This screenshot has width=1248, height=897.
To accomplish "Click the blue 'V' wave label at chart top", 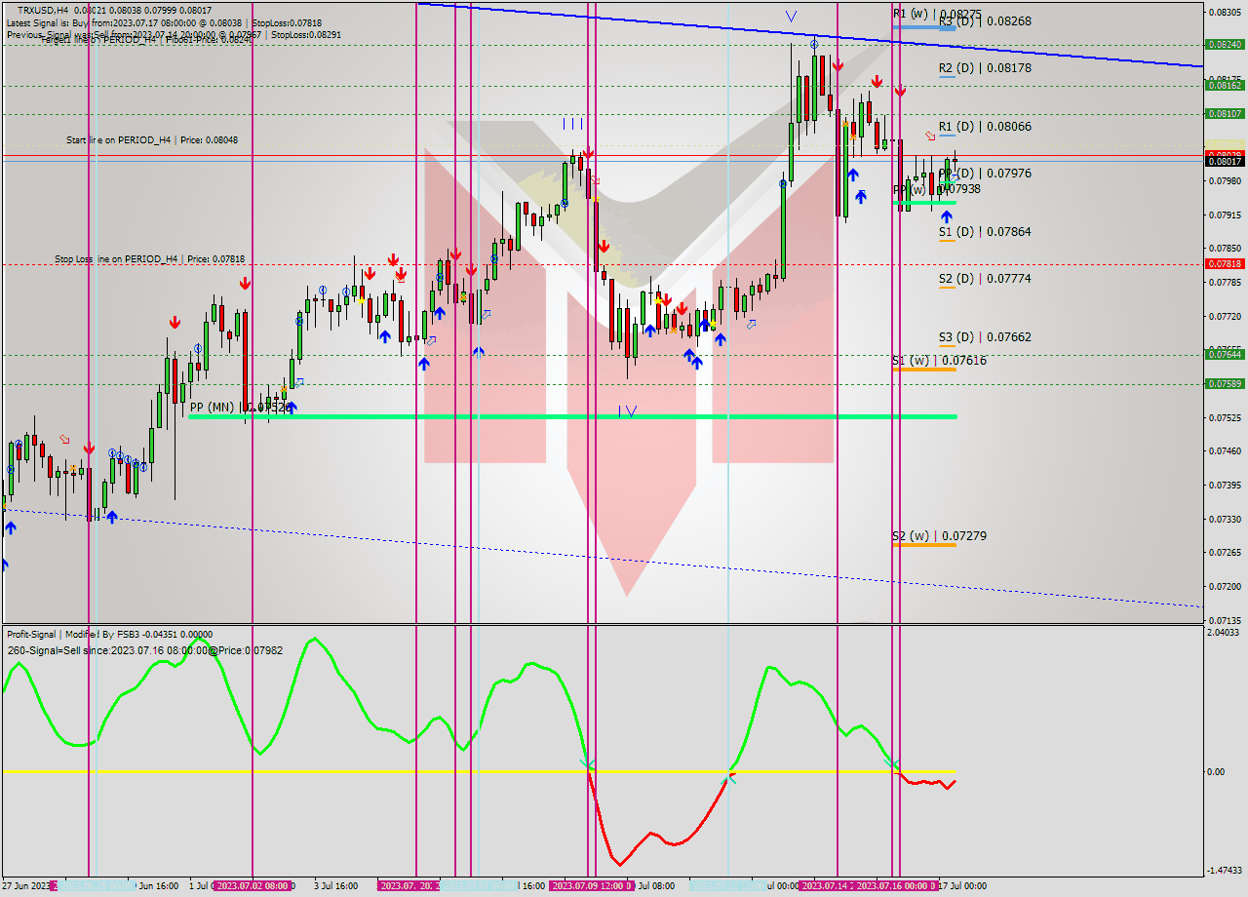I will coord(791,17).
